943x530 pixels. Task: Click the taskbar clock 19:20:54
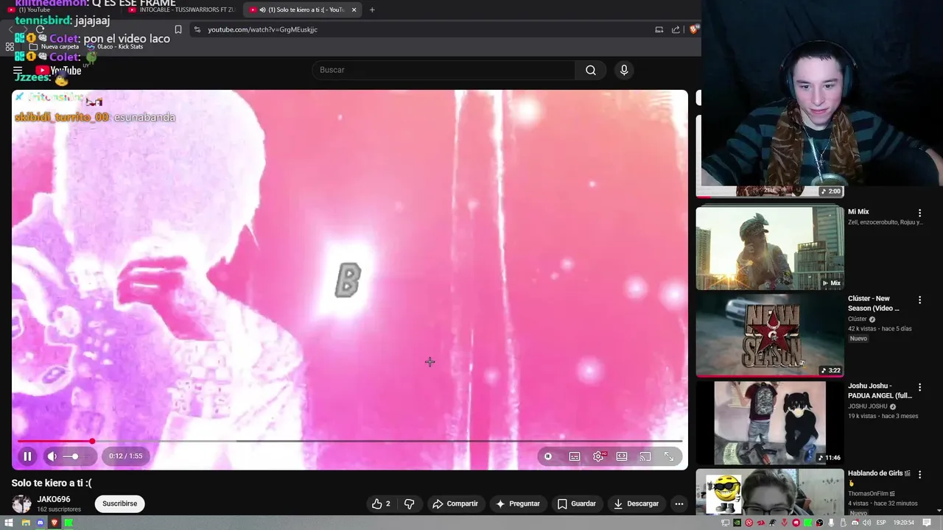point(905,523)
